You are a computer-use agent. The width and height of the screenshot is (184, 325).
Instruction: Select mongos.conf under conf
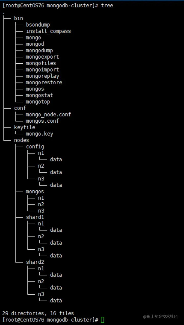click(x=42, y=121)
